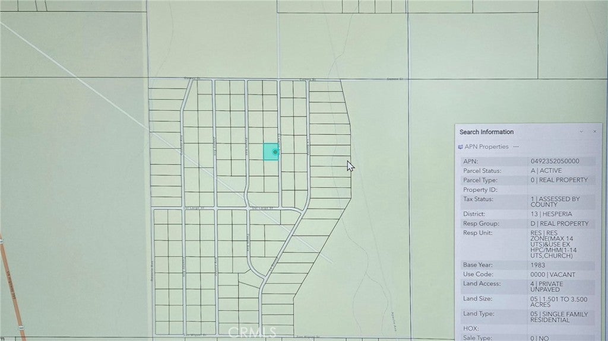Click the 'HOX:' field label
The height and width of the screenshot is (341, 608).
pyautogui.click(x=471, y=329)
